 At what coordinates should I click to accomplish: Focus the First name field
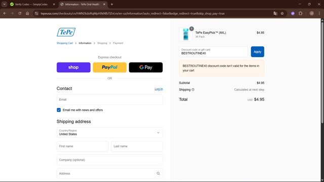point(82,146)
